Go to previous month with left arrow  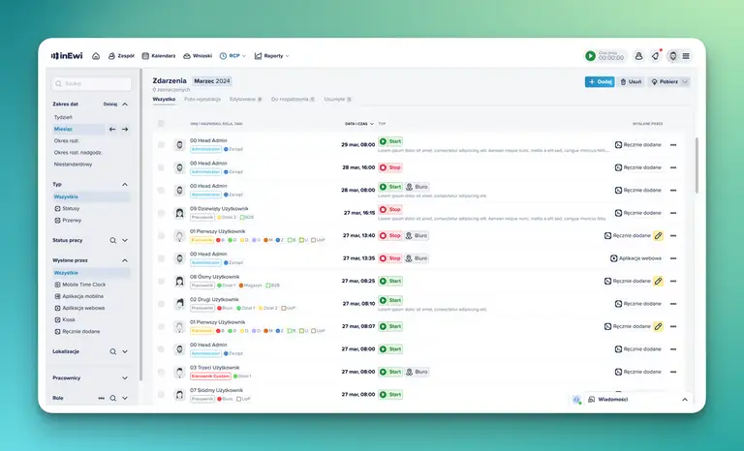(112, 129)
